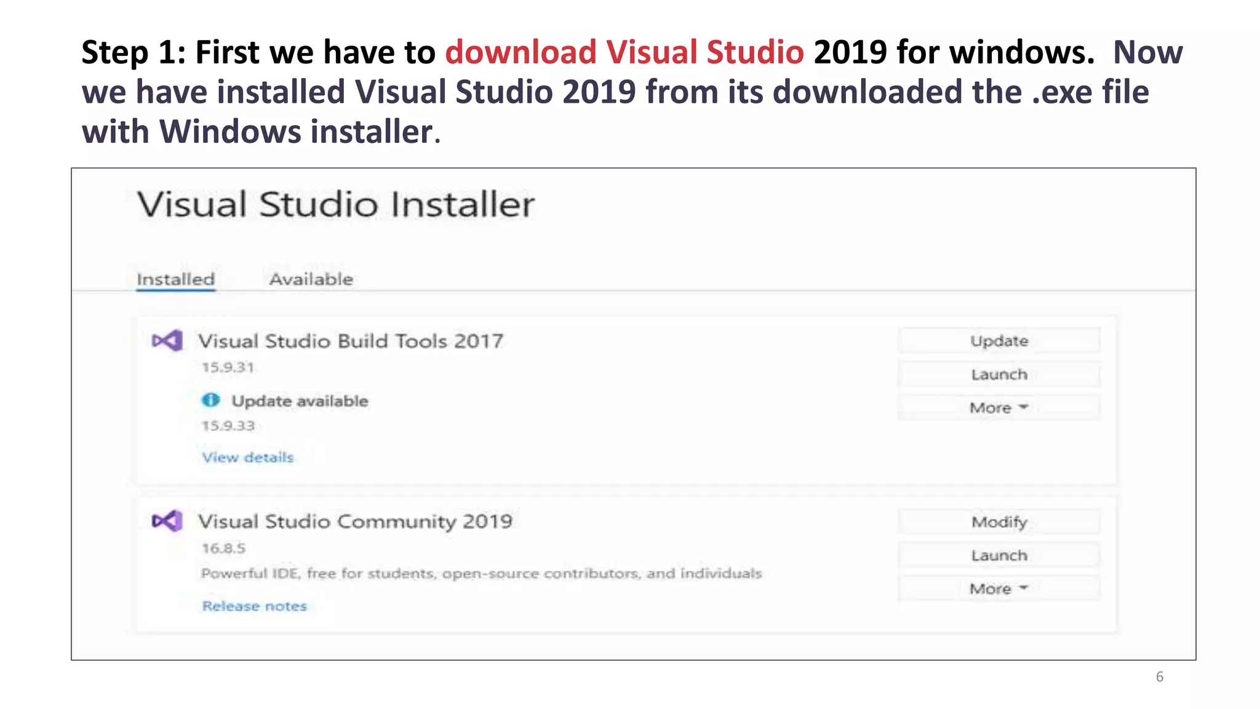Click the Visual Studio Installer heading
Viewport: 1260px width, 709px height.
point(336,204)
